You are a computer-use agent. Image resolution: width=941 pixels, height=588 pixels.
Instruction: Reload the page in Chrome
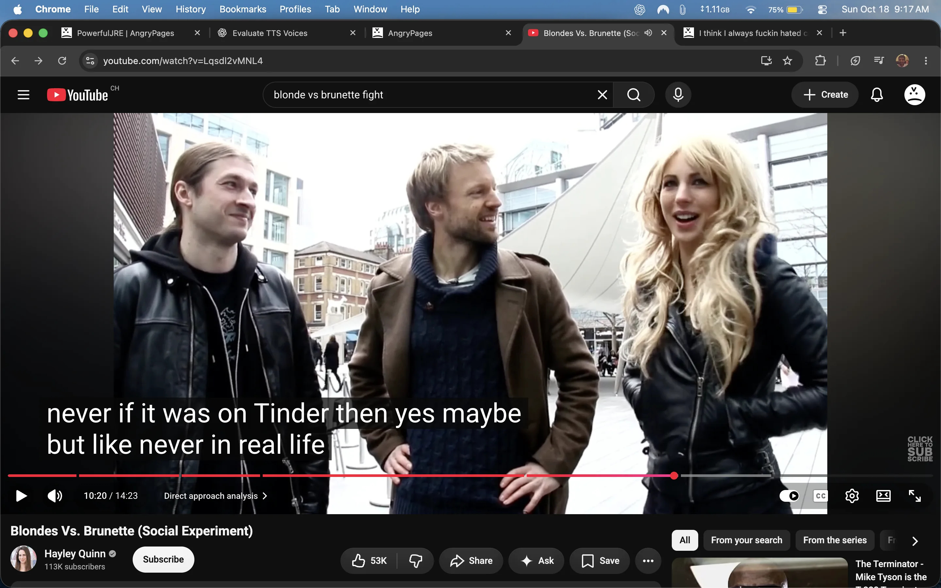coord(62,61)
